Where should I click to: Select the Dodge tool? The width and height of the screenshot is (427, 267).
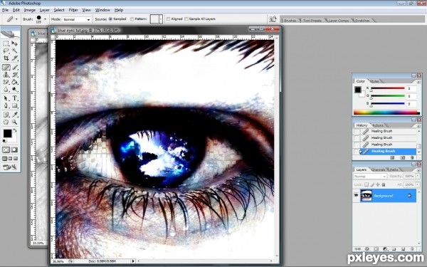pos(14,90)
